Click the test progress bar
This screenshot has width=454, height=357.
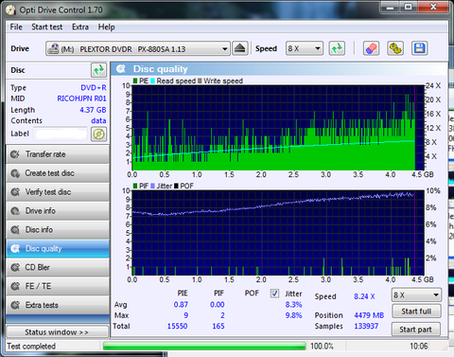pyautogui.click(x=204, y=346)
